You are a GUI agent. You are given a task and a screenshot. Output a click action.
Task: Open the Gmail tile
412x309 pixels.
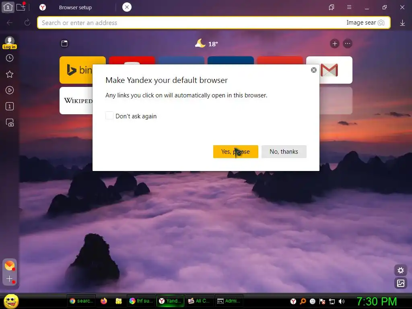pyautogui.click(x=336, y=70)
